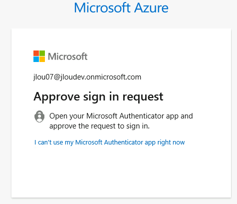This screenshot has width=237, height=204.
Task: Select the word Azure in the title
Action: coord(151,7)
